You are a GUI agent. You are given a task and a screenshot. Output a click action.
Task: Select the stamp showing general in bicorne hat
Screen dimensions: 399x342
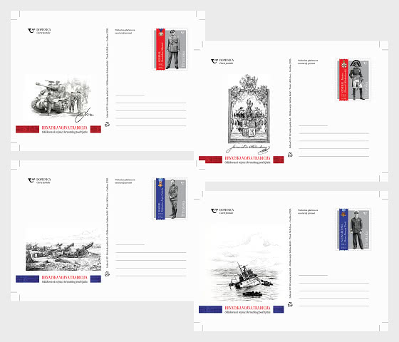pos(353,80)
